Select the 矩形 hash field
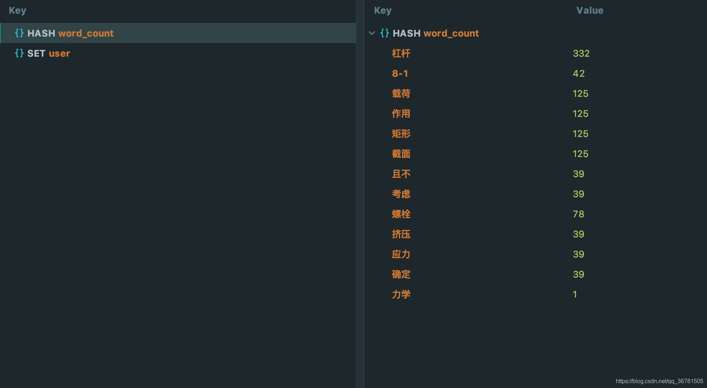Screen dimensions: 707x388 point(401,134)
